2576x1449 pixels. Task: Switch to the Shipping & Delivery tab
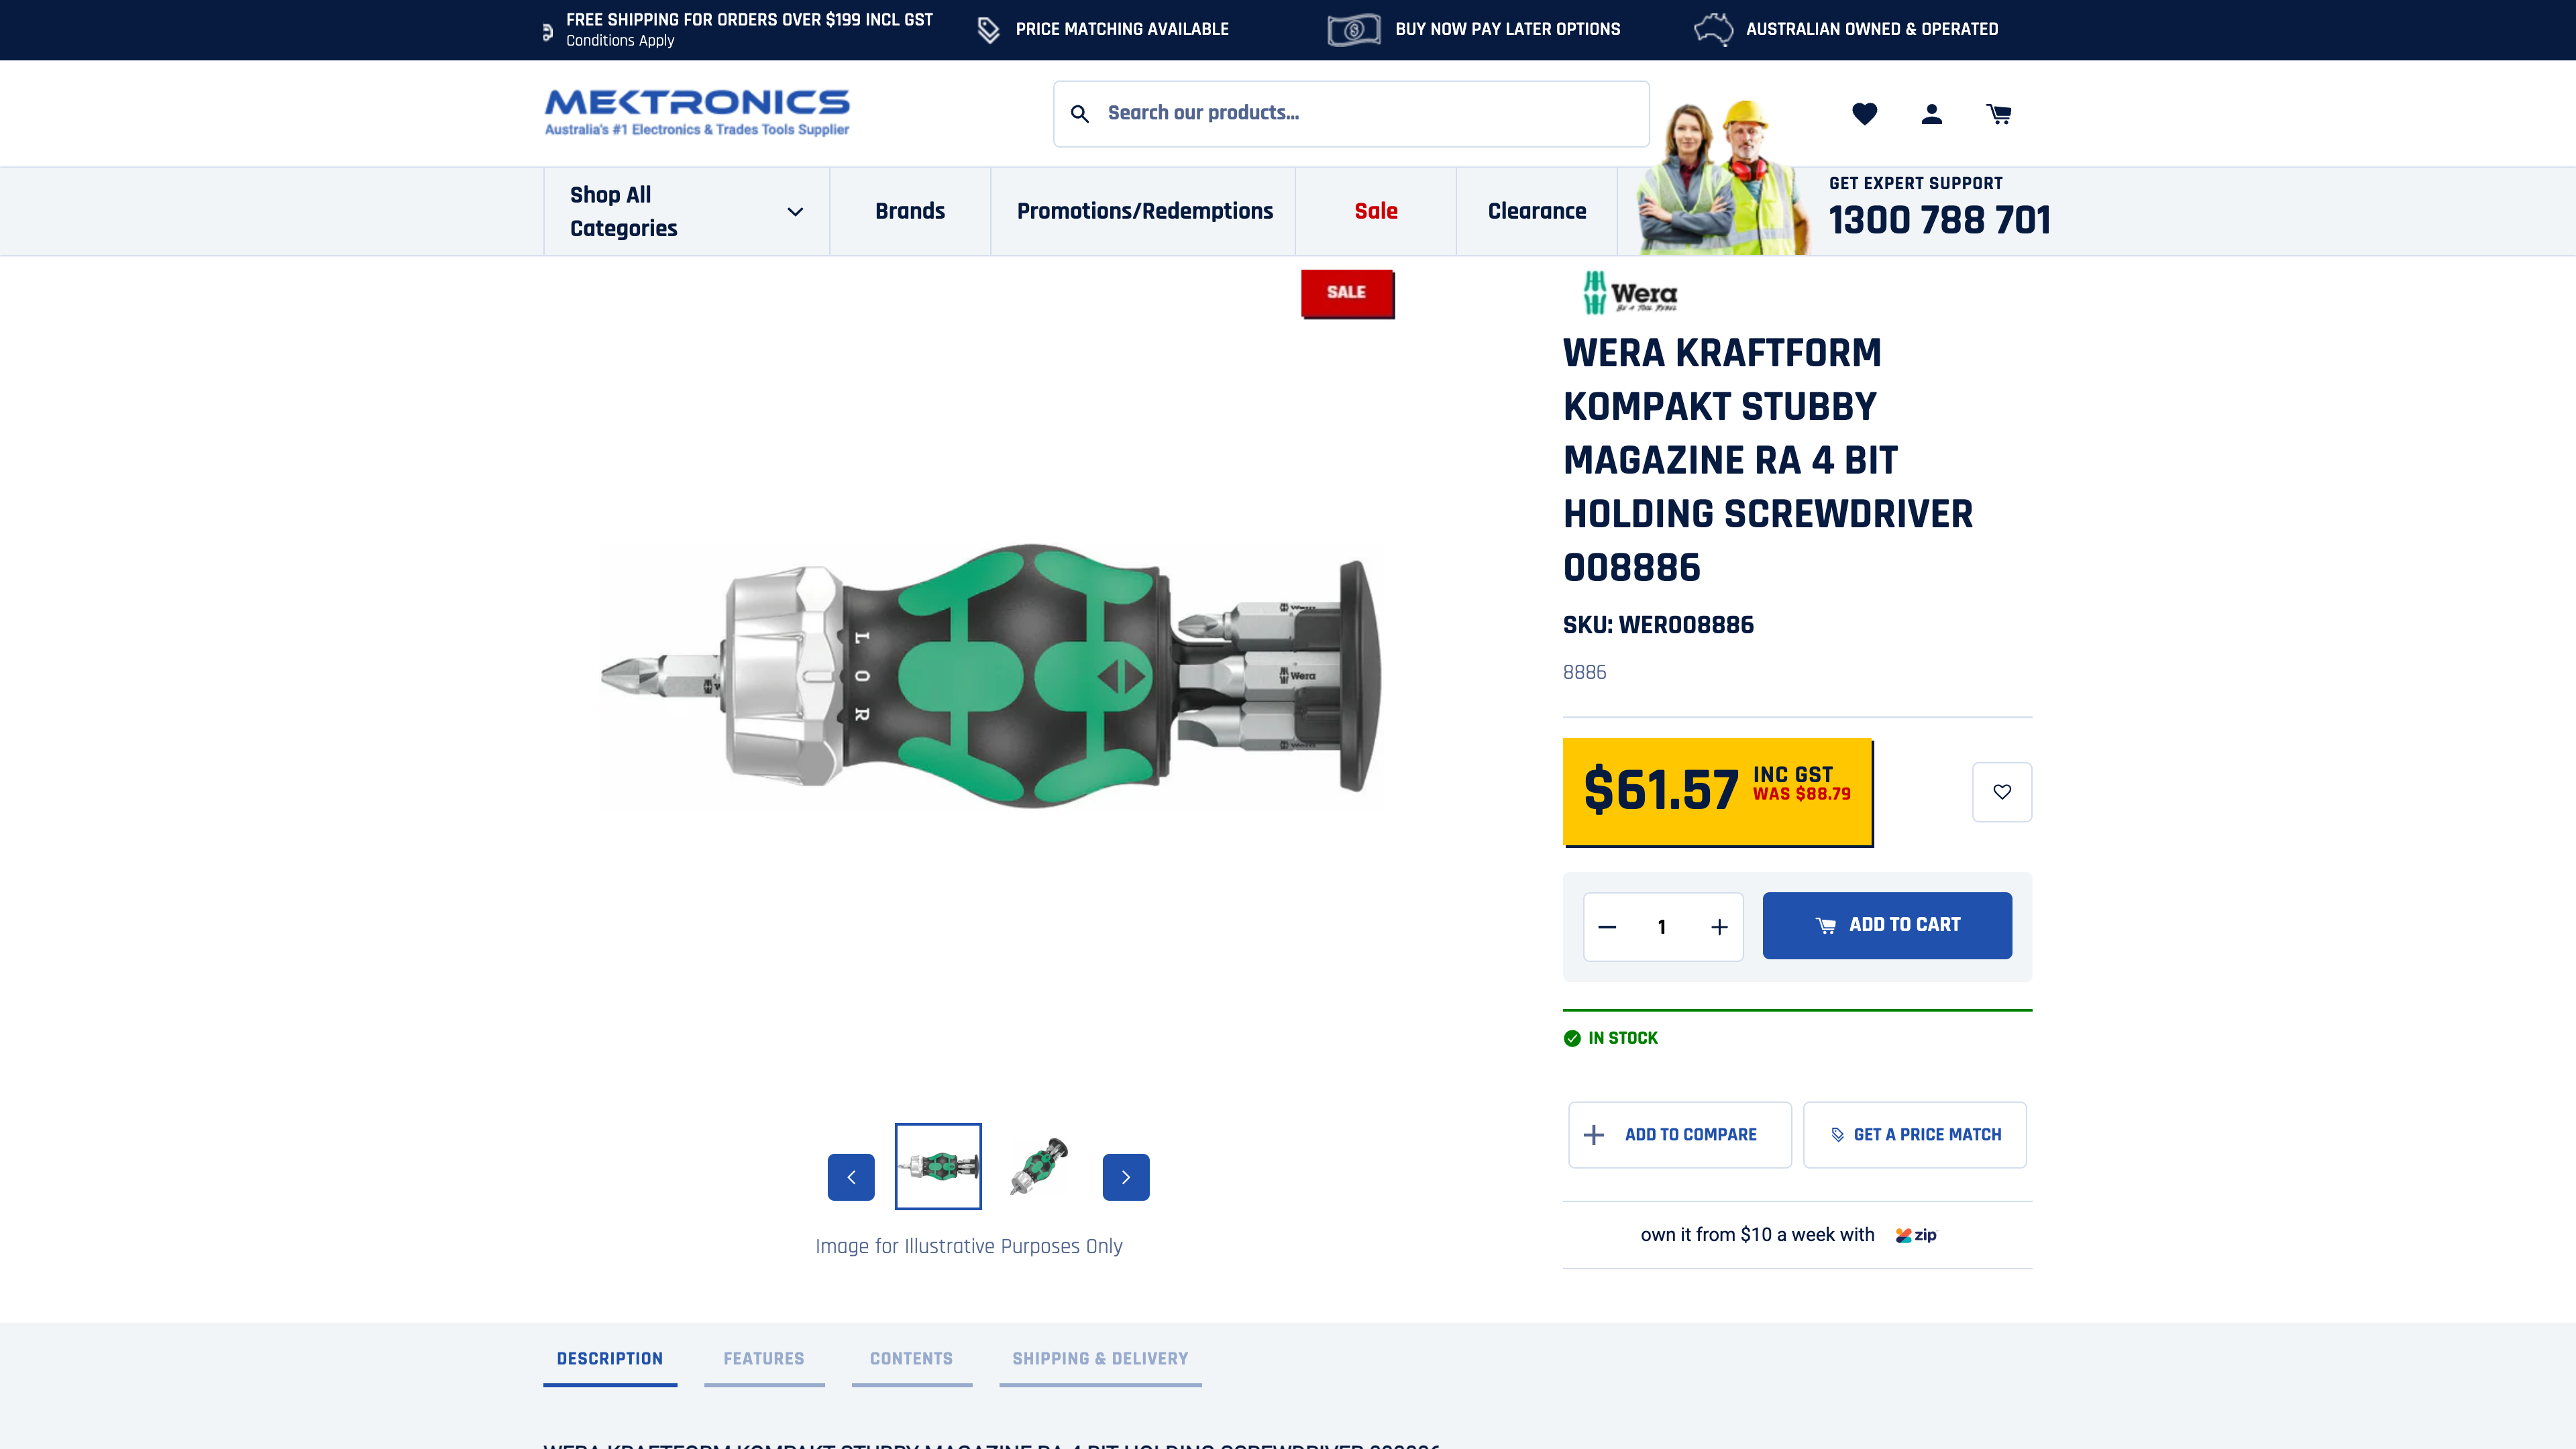(1100, 1359)
